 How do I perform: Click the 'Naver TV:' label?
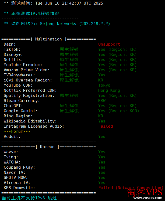pos(15,172)
